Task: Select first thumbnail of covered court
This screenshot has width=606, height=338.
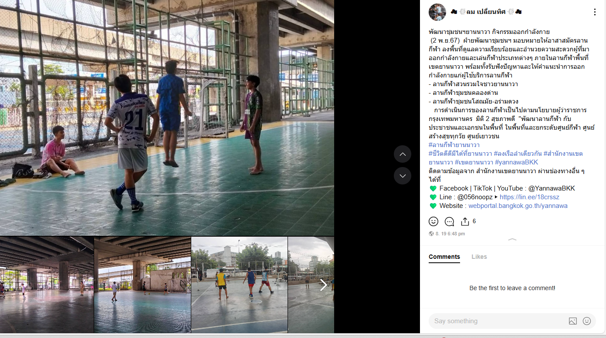Action: [47, 285]
